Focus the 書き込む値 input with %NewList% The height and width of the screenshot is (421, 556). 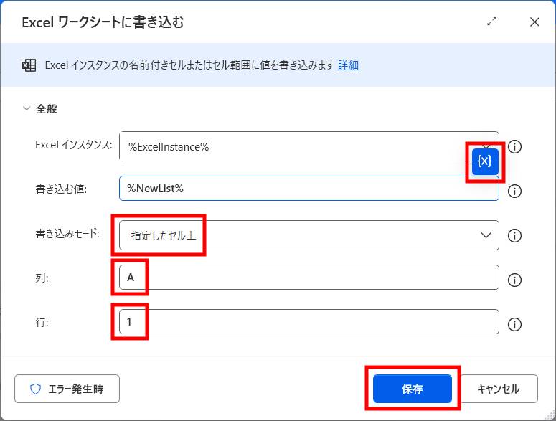309,188
